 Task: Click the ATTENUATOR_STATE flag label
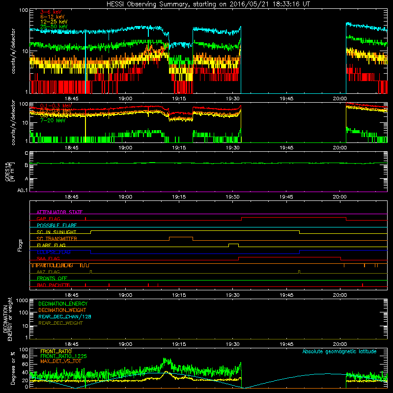pos(59,212)
